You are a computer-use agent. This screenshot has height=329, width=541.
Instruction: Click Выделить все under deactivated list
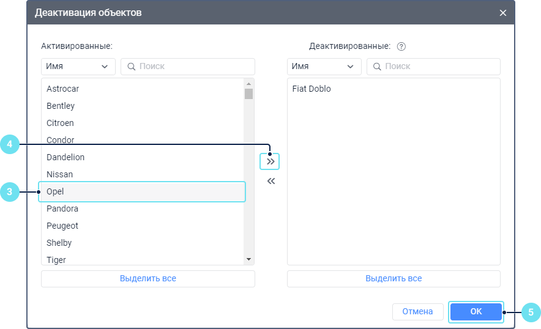pyautogui.click(x=394, y=278)
